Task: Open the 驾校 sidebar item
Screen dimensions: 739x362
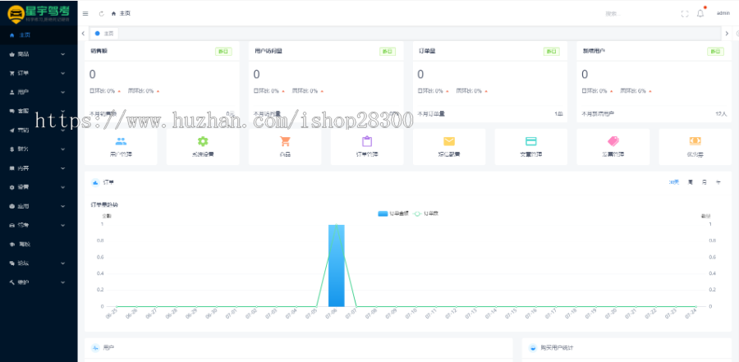Action: tap(39, 244)
